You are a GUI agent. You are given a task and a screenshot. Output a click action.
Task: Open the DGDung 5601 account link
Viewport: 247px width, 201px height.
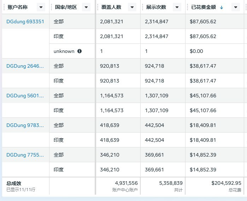click(25, 96)
